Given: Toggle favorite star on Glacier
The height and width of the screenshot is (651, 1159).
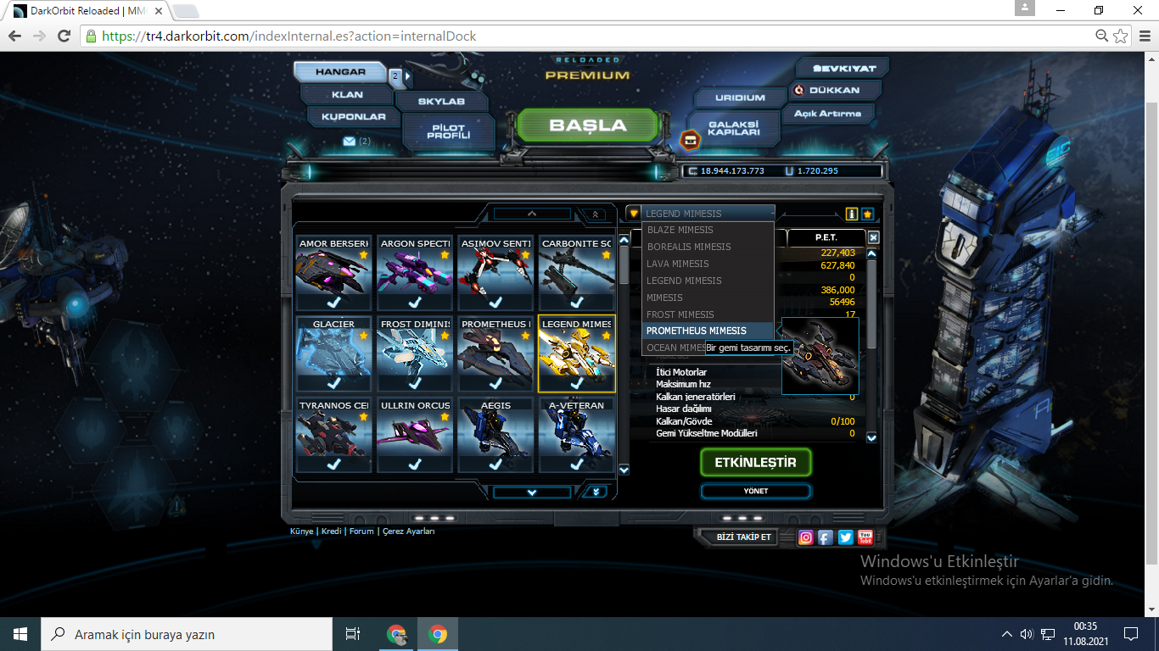Looking at the screenshot, I should (x=363, y=336).
